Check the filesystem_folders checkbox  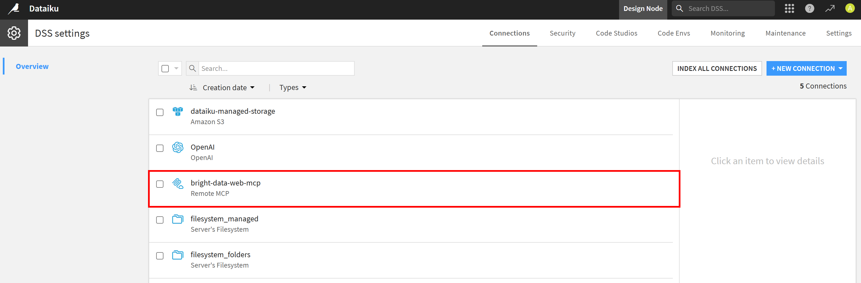160,256
